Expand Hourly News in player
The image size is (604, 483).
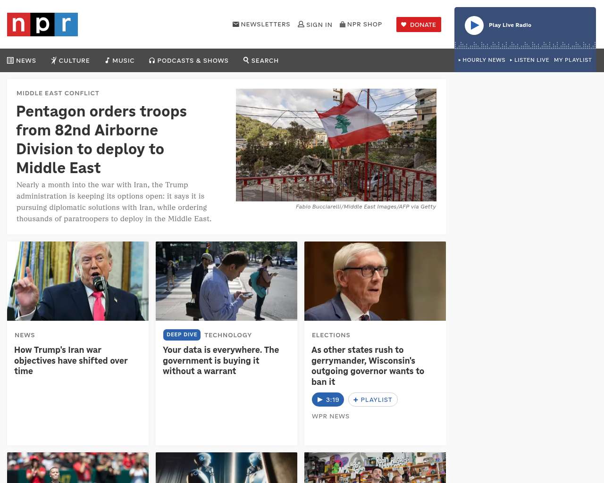(482, 60)
